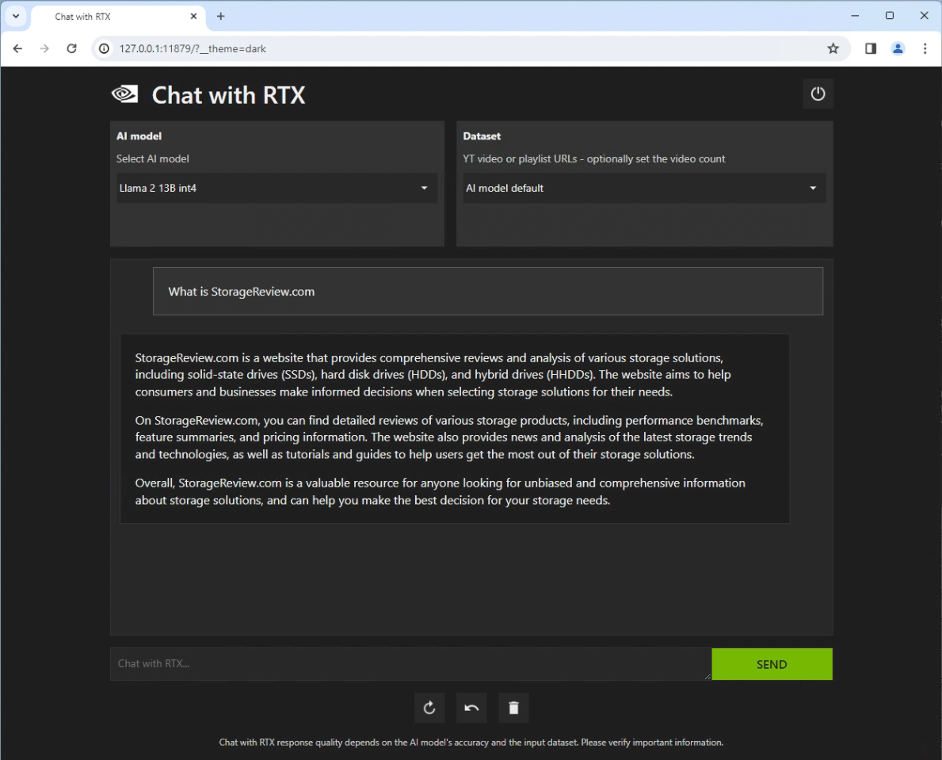
Task: Click the 'Select AI model' label
Action: tap(153, 158)
